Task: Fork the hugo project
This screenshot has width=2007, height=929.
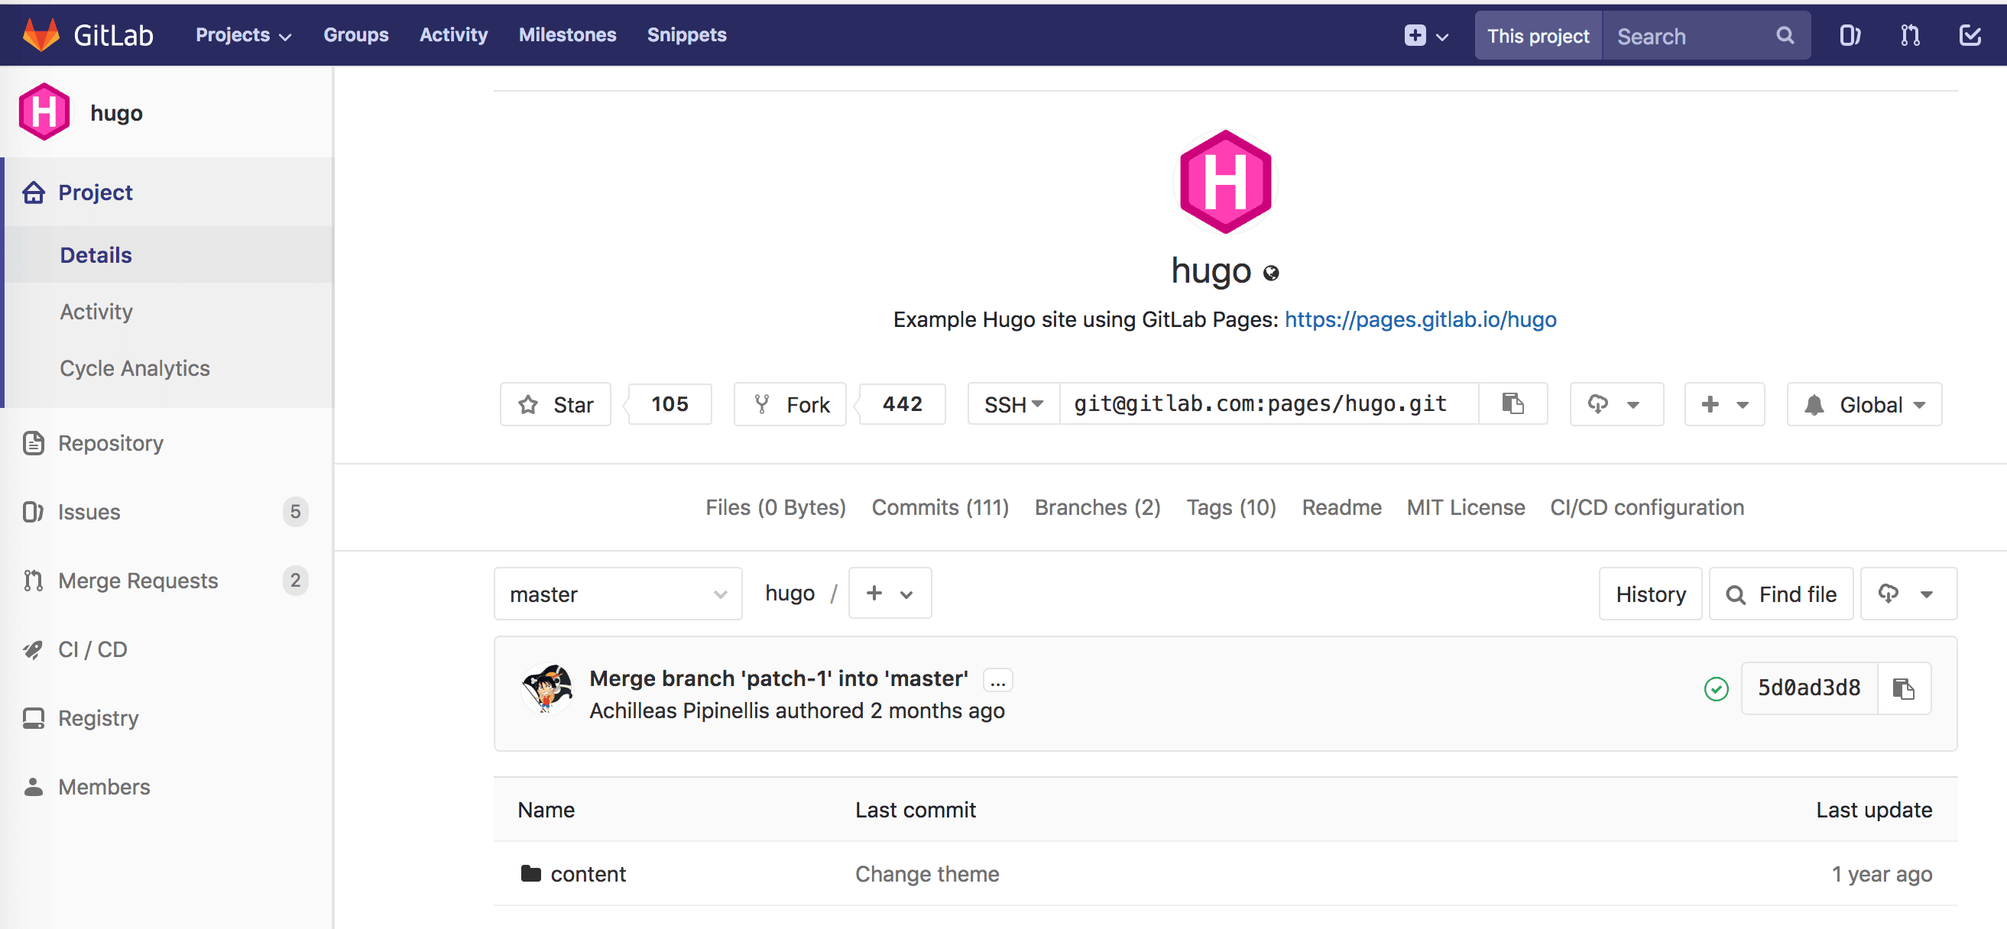Action: tap(790, 404)
